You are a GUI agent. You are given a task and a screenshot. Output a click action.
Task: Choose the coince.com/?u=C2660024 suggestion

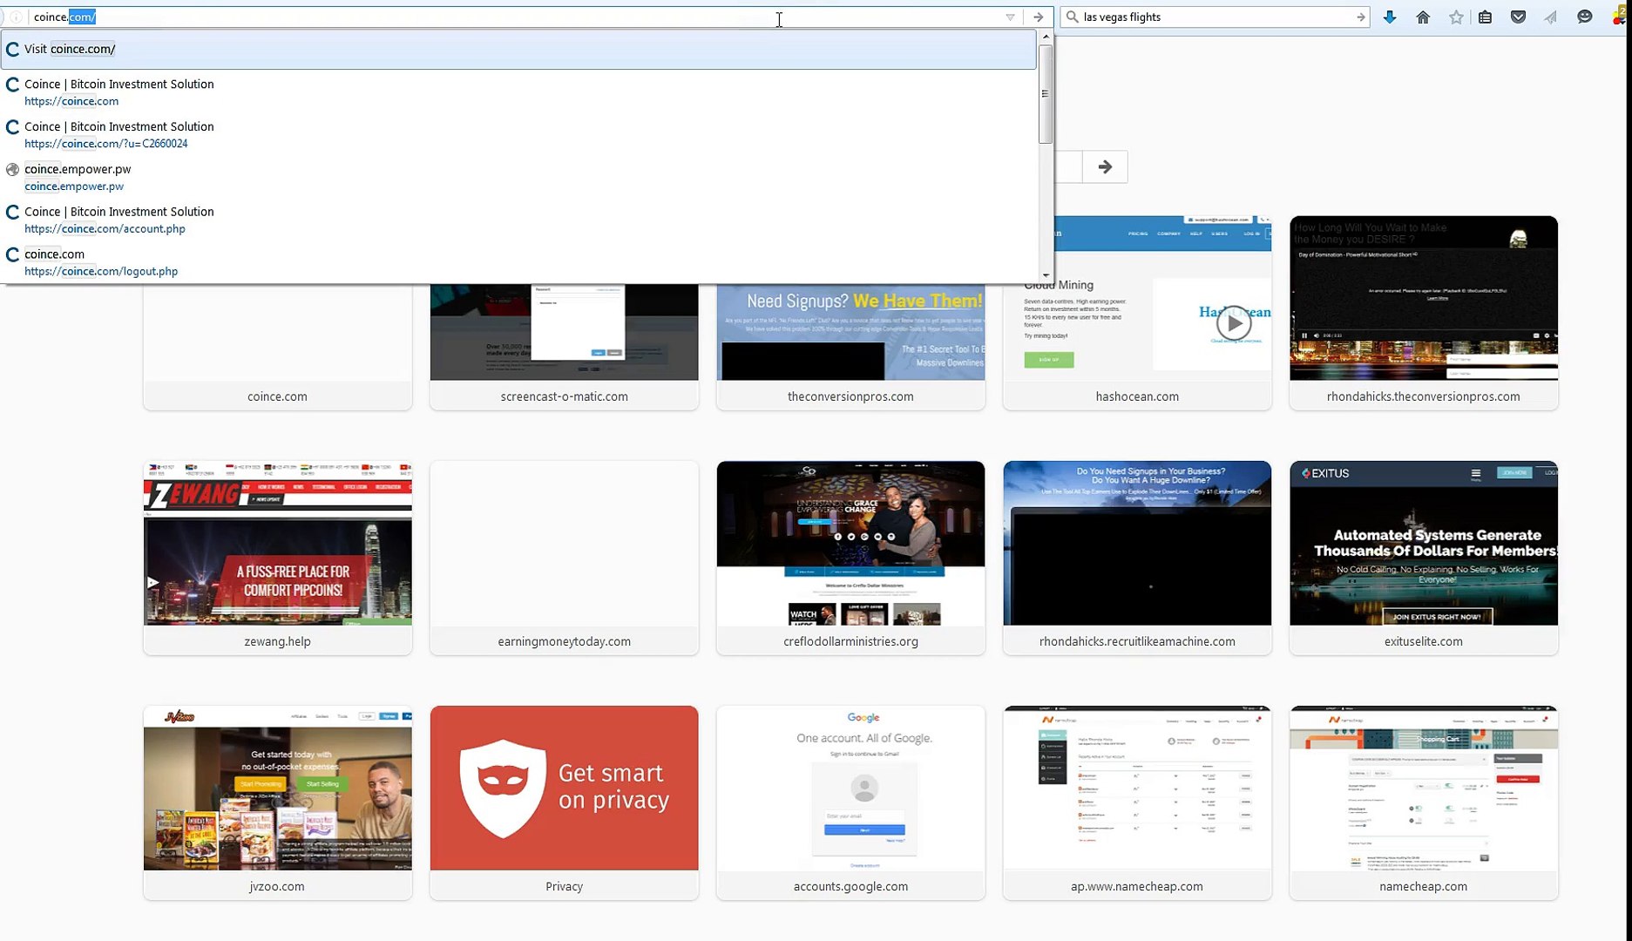click(x=518, y=135)
